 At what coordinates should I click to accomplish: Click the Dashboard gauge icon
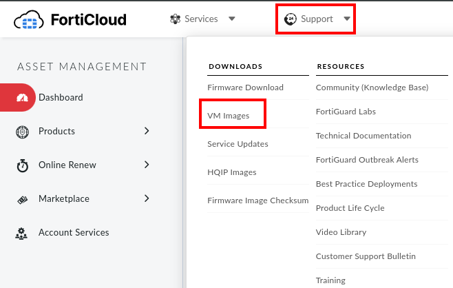21,98
